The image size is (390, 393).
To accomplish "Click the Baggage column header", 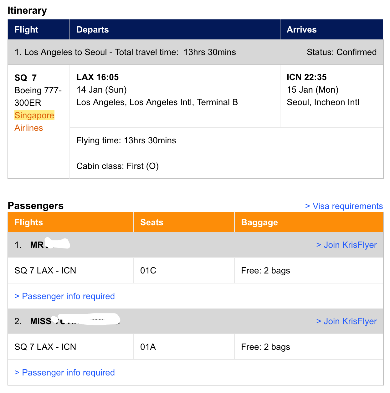I will point(309,222).
